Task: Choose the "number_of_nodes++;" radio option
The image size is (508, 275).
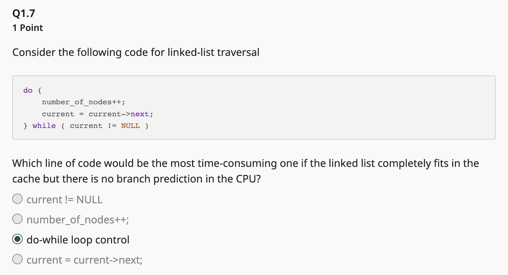Action: (17, 220)
